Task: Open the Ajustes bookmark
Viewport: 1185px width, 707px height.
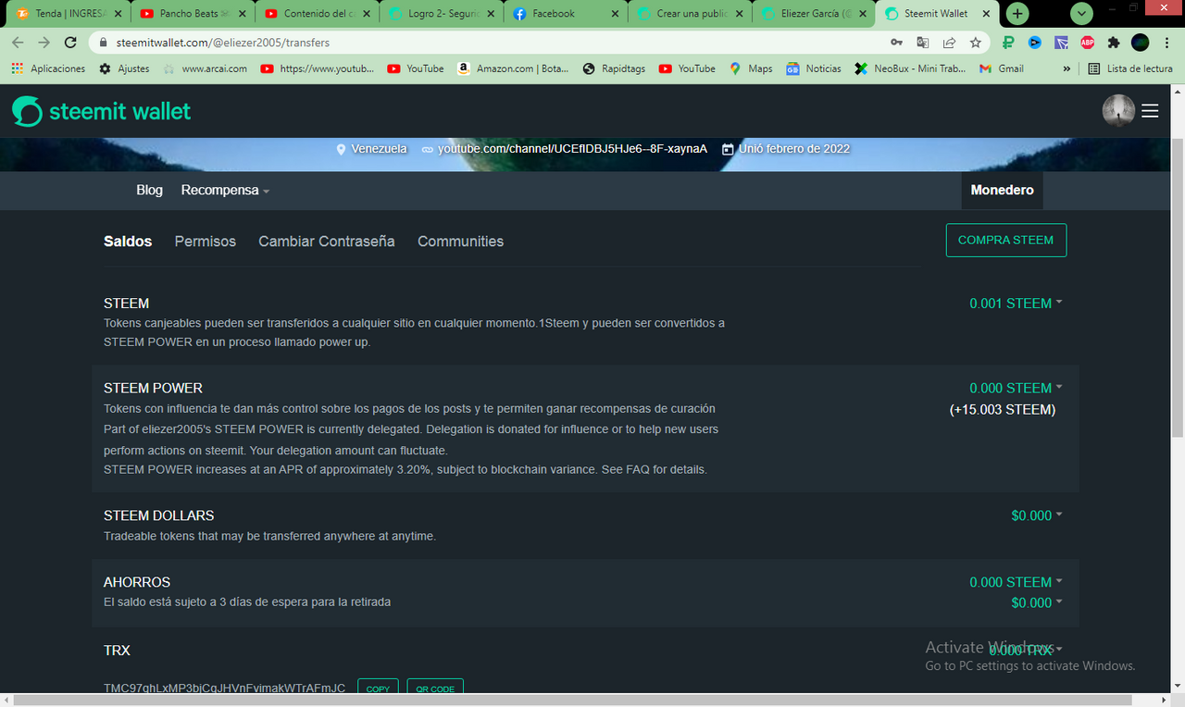Action: [124, 68]
